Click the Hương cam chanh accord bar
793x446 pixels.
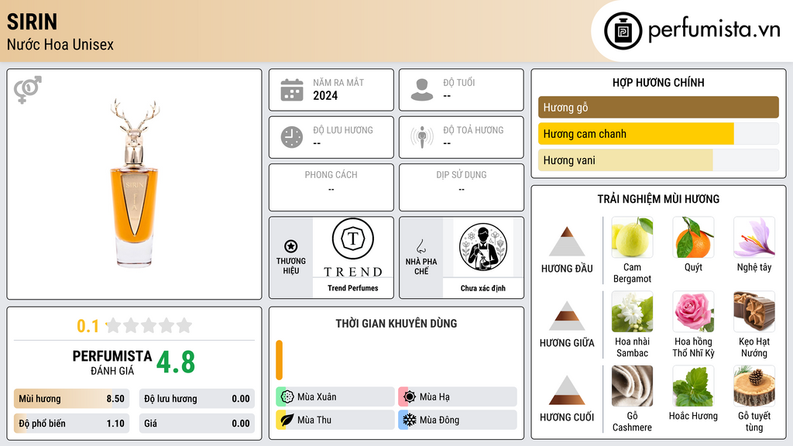[658, 134]
